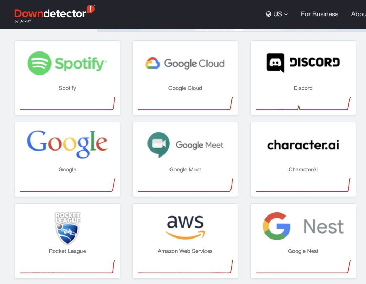
Task: Open the Google Cloud text link
Action: pos(185,88)
